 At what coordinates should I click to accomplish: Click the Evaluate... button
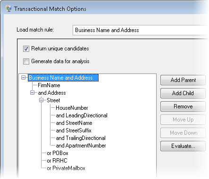pos(183,146)
